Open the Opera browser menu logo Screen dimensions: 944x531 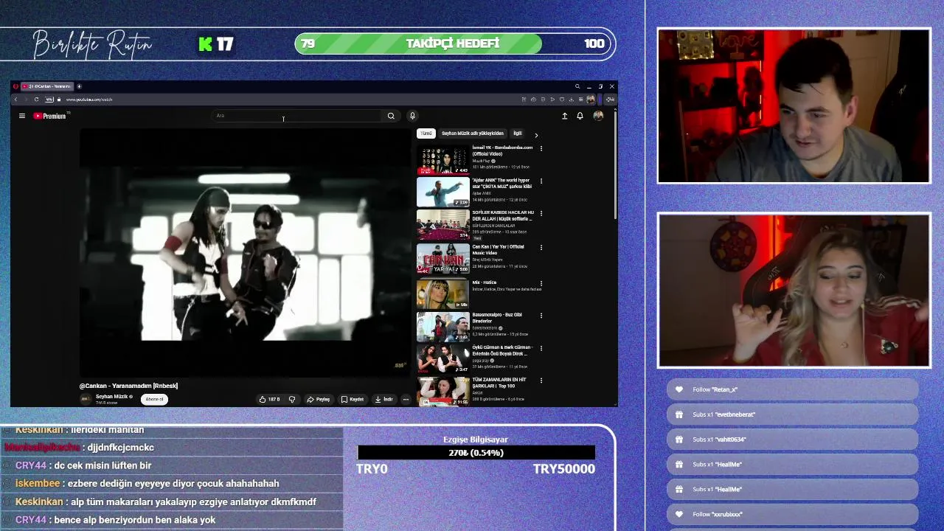(15, 86)
